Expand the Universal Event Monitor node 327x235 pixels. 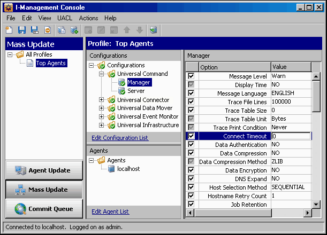pyautogui.click(x=102, y=117)
